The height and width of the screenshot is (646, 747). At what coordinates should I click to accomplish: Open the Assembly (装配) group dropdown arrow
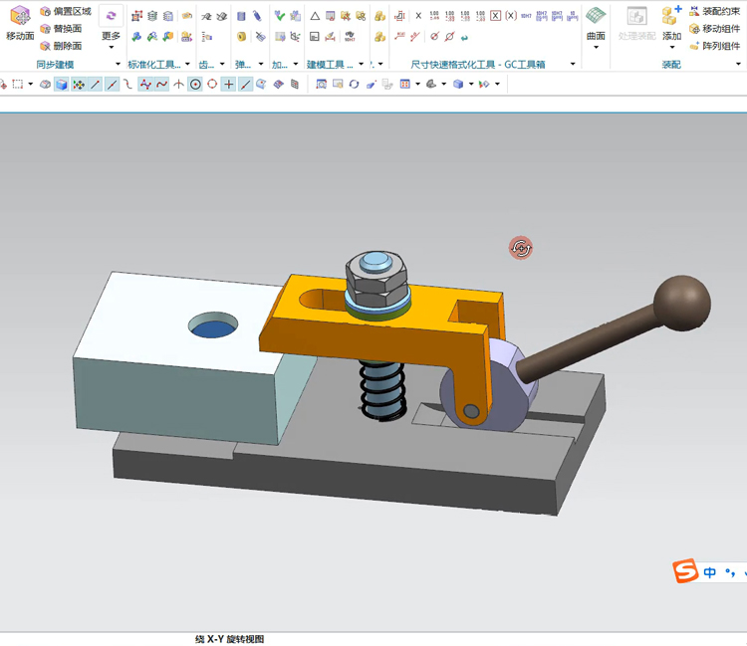pos(739,65)
